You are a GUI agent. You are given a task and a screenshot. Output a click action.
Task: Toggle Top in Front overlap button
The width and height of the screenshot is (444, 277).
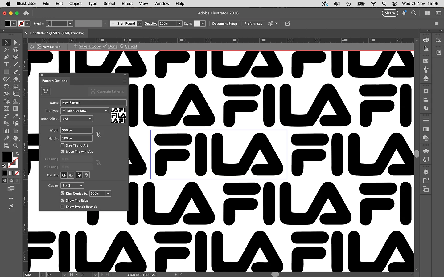click(79, 175)
